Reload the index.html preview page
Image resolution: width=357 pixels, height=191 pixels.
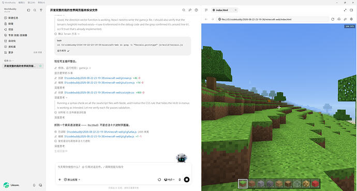point(333,19)
